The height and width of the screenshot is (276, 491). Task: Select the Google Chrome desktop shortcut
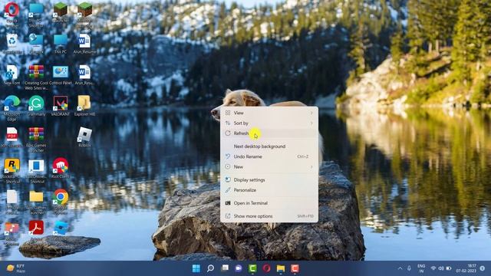(x=61, y=201)
